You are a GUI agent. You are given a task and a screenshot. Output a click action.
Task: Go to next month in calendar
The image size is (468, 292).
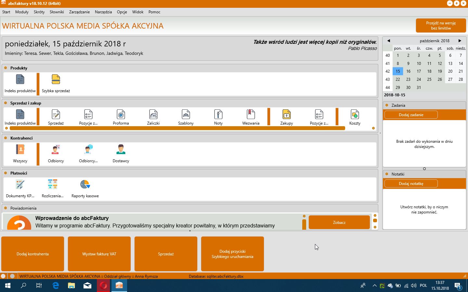(460, 41)
